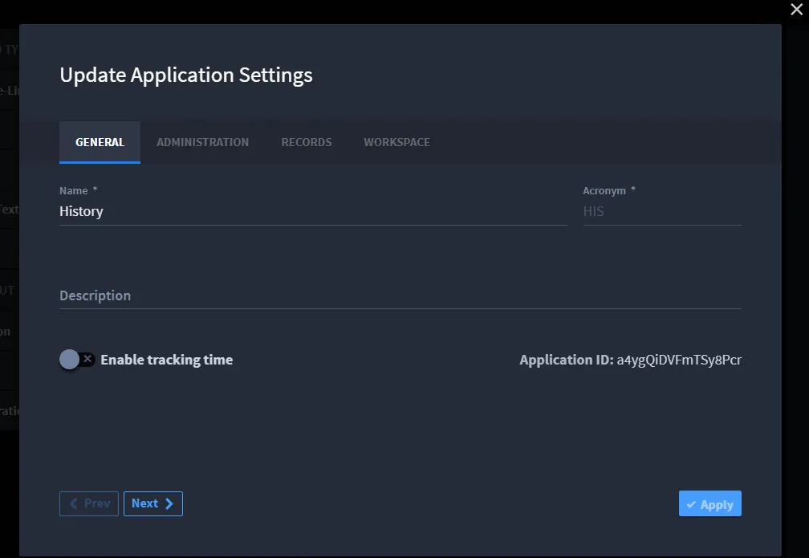Click the Name field containing History

click(313, 212)
